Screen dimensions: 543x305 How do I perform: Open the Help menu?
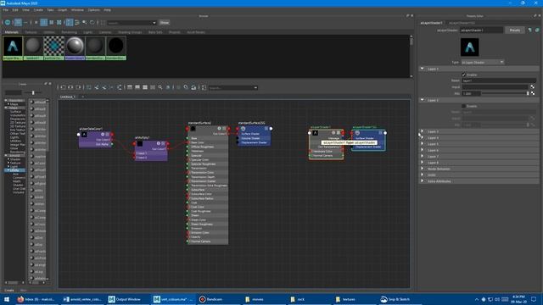pos(108,10)
